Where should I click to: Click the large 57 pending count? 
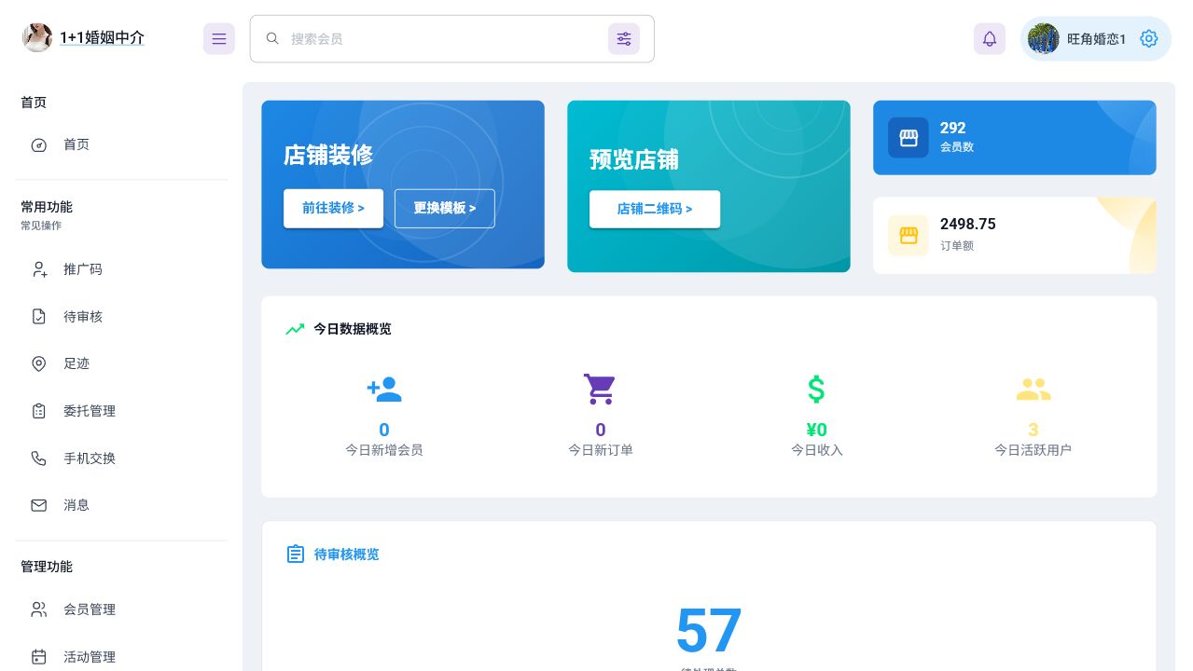click(709, 631)
